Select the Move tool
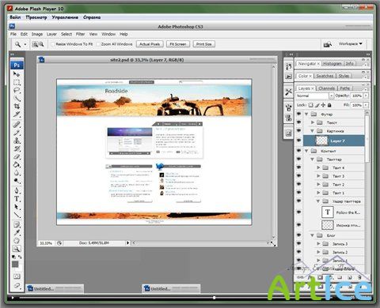380x308 pixels. point(17,74)
